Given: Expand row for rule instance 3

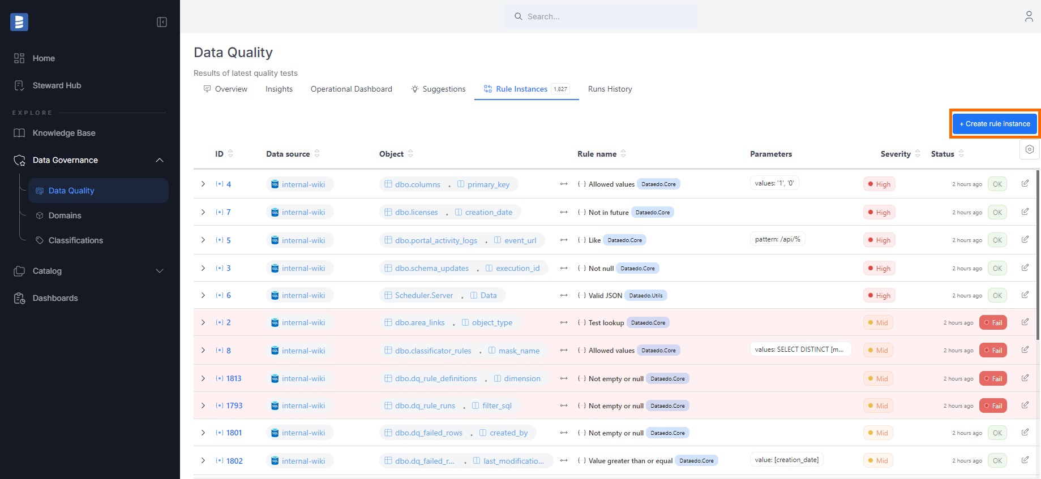Looking at the screenshot, I should pos(203,268).
